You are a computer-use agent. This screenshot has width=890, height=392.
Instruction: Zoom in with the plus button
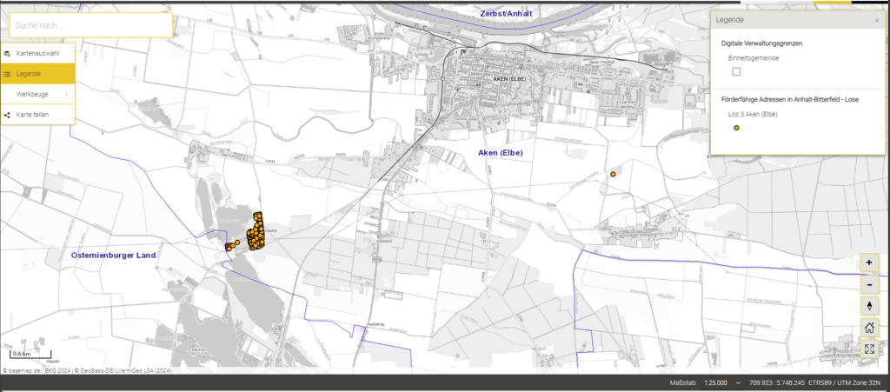point(870,262)
